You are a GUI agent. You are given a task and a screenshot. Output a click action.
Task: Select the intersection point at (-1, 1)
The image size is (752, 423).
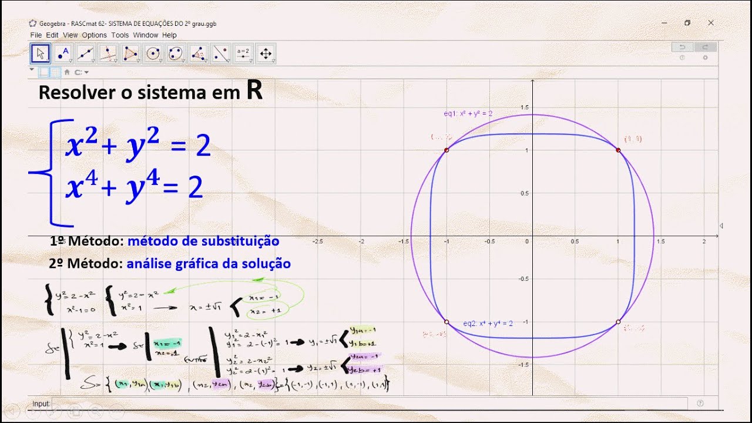(446, 150)
